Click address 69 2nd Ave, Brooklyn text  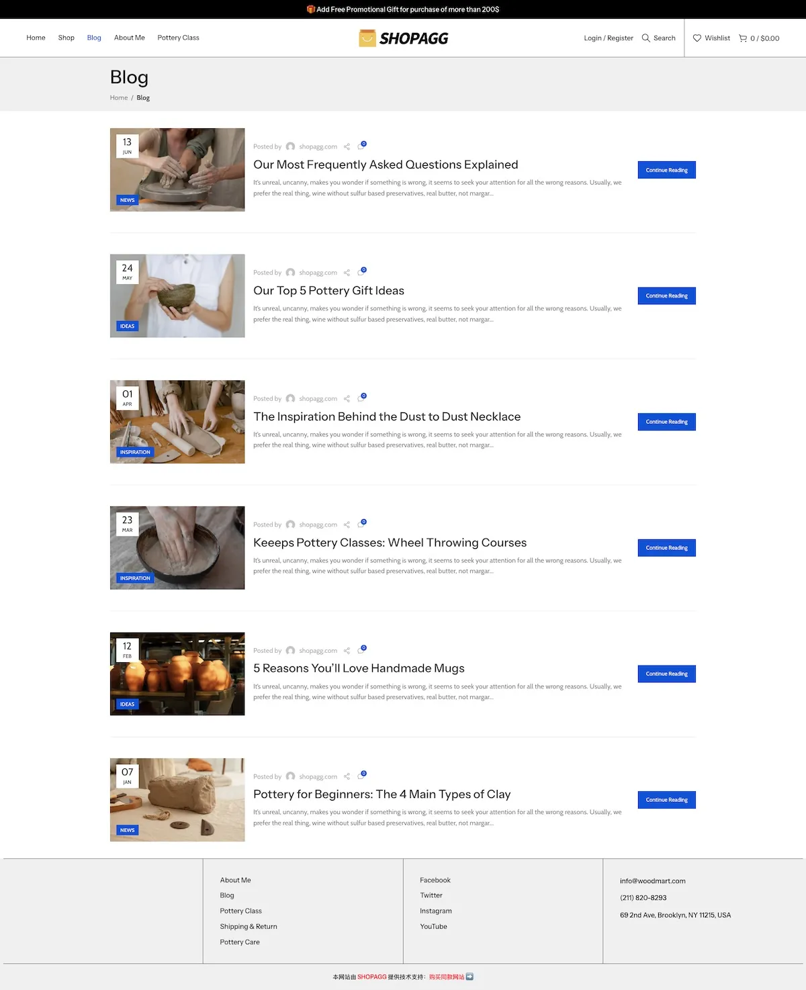(x=676, y=915)
